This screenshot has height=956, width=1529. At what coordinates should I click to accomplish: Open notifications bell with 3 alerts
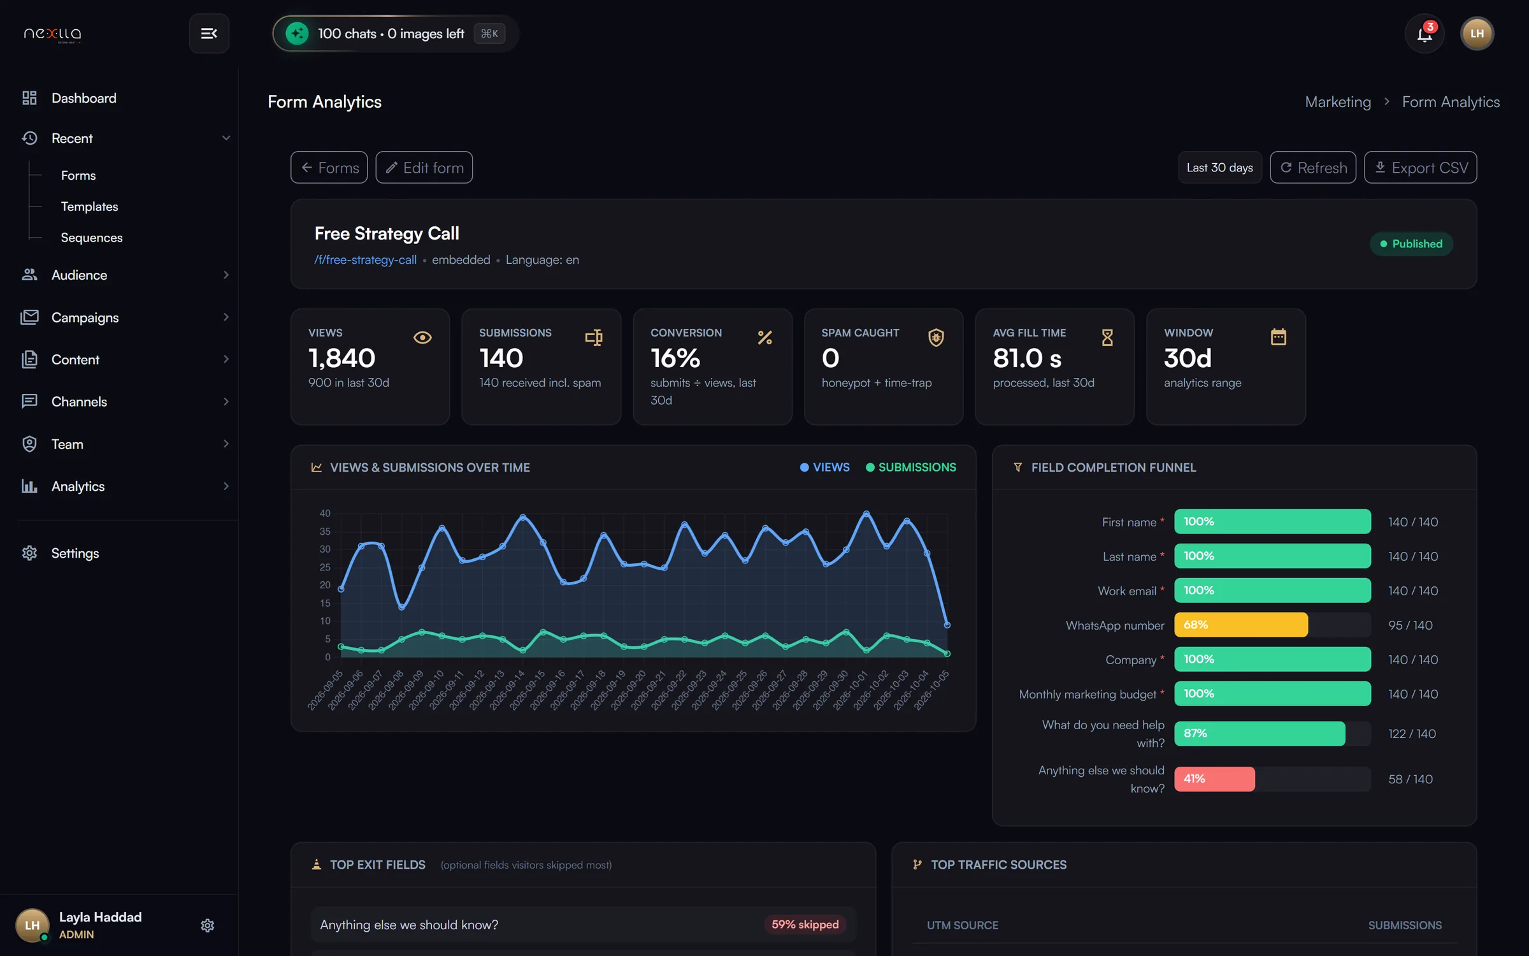[1425, 33]
